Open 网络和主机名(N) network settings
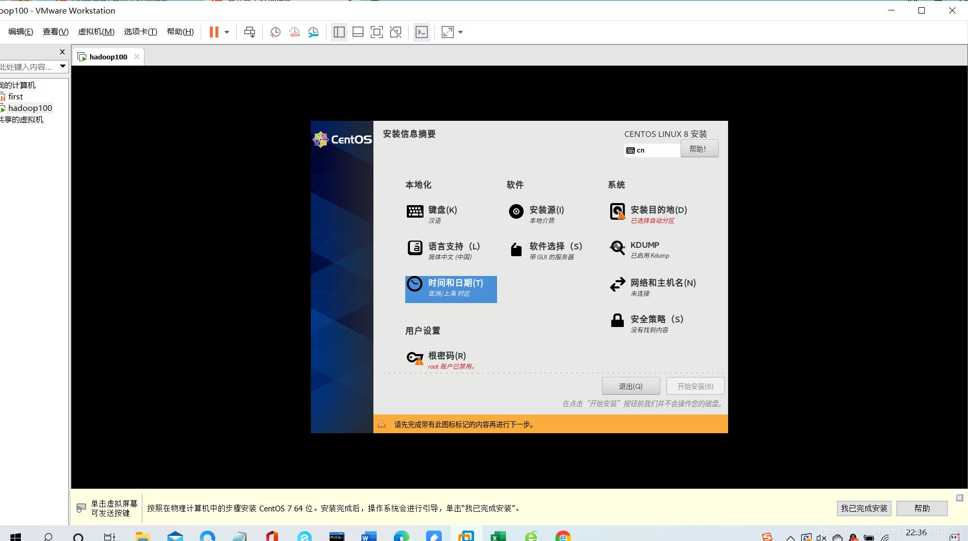This screenshot has width=968, height=541. coord(653,287)
